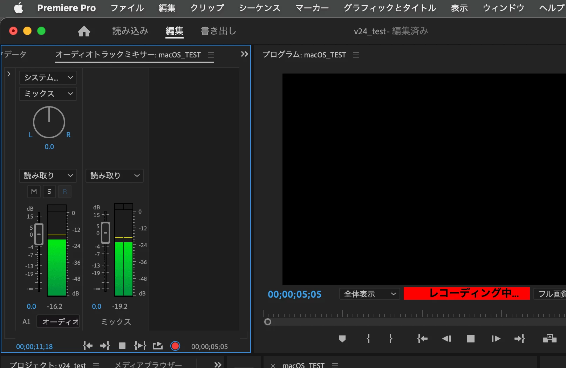This screenshot has height=368, width=566.
Task: Step forward one frame
Action: [496, 339]
